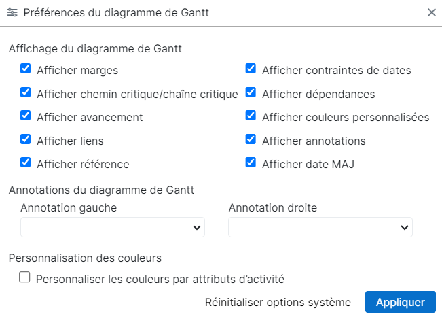Click the Gantt preferences sliders icon

point(12,12)
